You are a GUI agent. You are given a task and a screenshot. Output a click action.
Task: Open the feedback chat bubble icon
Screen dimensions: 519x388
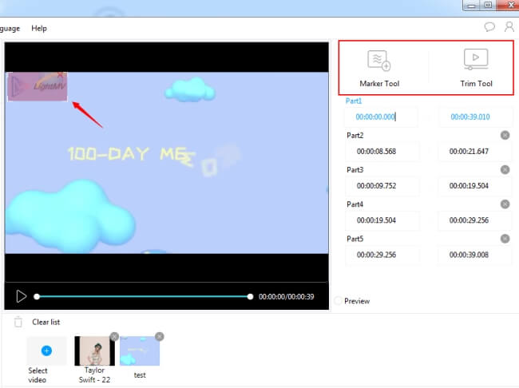(x=489, y=27)
